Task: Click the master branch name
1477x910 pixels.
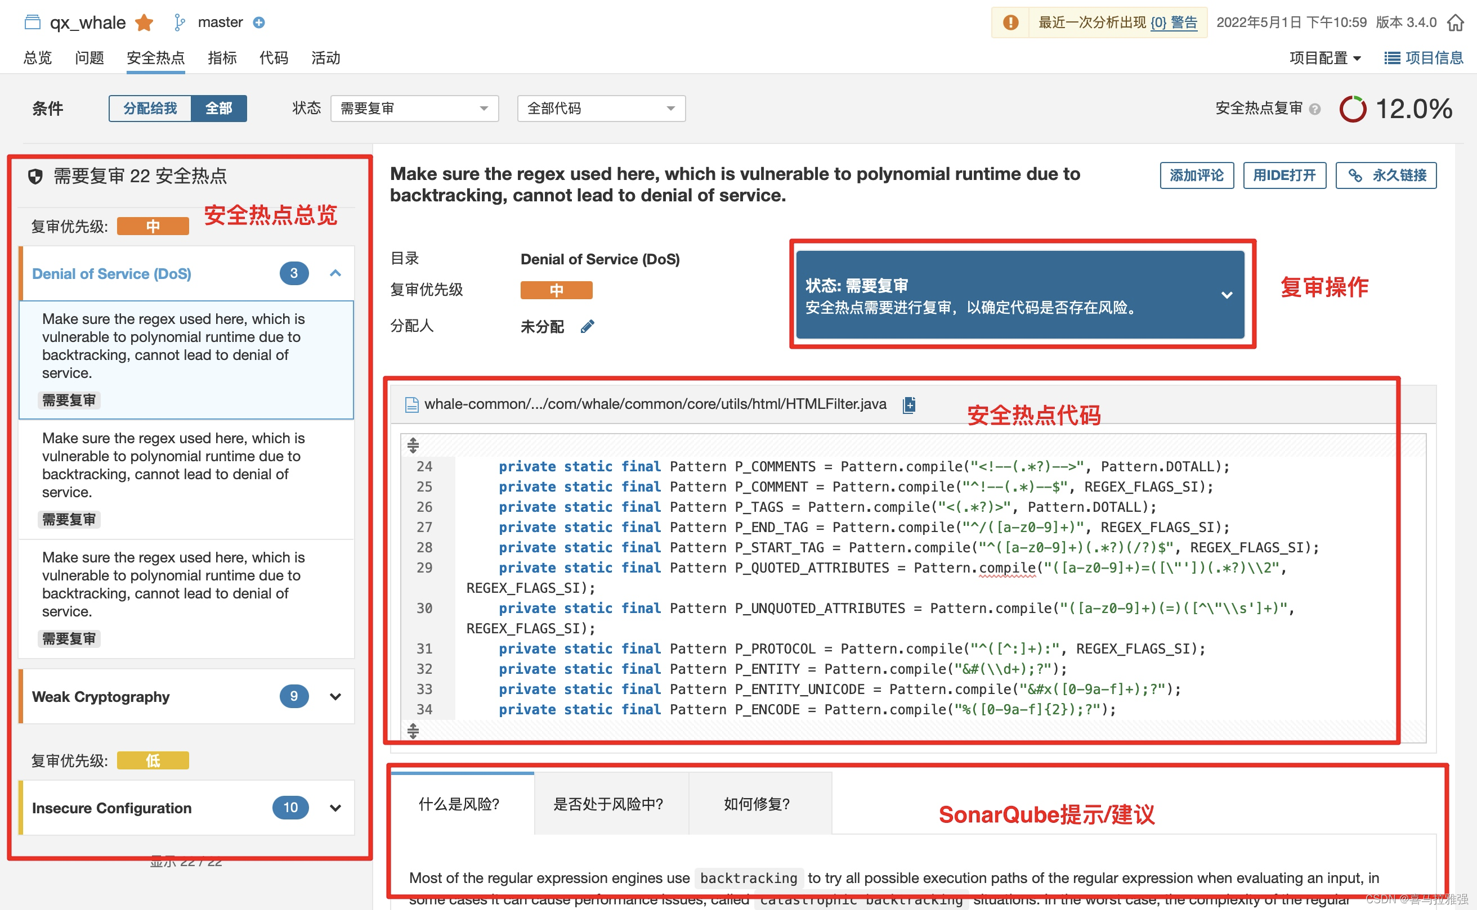Action: [220, 22]
